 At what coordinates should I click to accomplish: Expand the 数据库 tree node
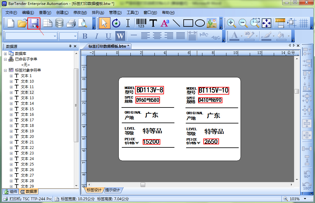coord(5,54)
